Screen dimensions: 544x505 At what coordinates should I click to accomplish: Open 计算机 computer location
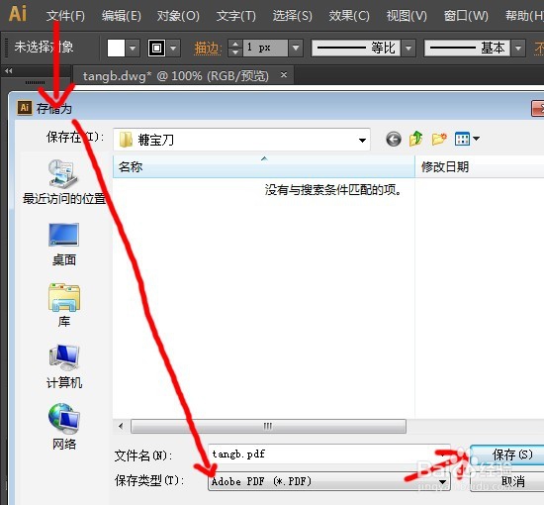(64, 366)
